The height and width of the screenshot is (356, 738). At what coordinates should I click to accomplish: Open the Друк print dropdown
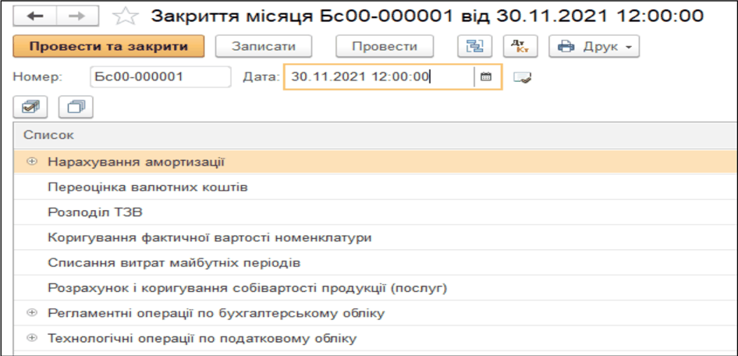594,47
